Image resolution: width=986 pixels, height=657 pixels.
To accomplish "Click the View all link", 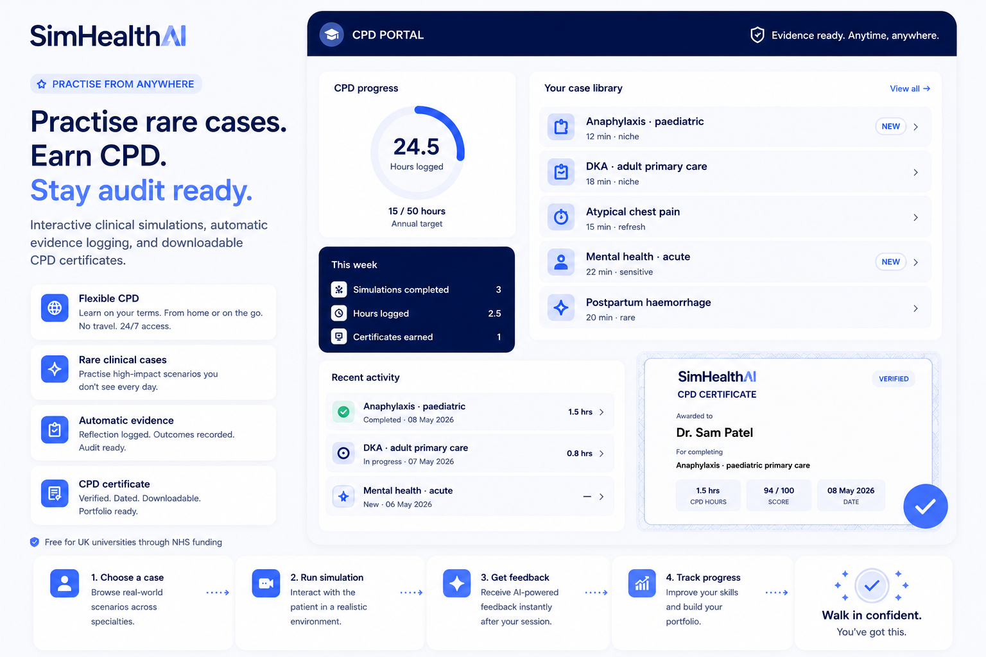I will [x=910, y=89].
